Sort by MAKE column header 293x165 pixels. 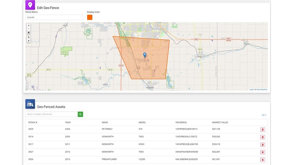click(105, 123)
